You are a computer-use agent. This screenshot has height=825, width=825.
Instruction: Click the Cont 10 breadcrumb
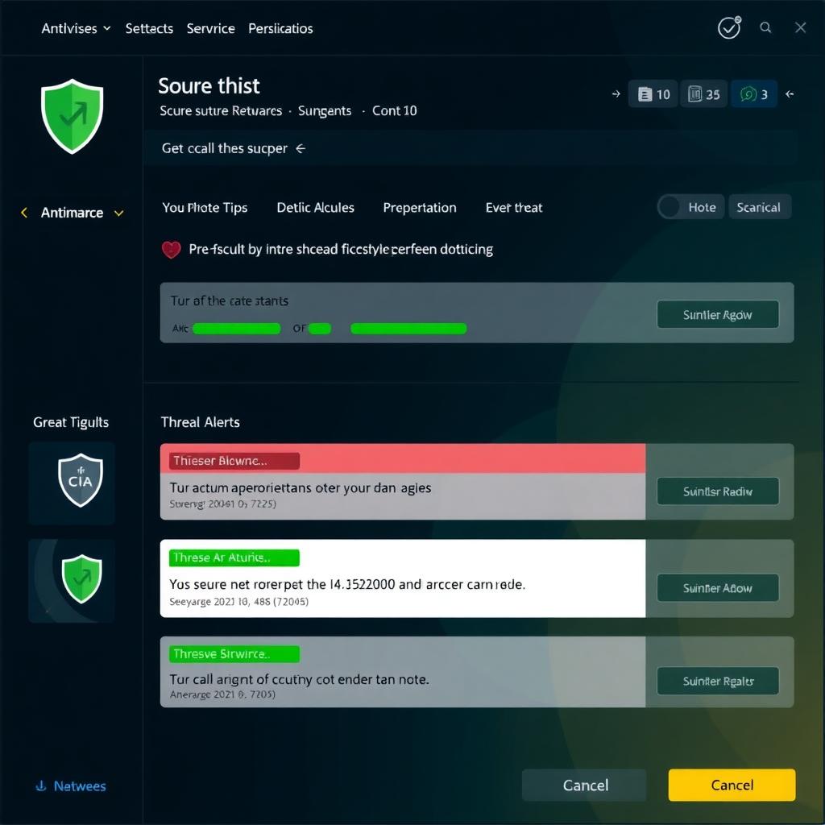[x=394, y=111]
